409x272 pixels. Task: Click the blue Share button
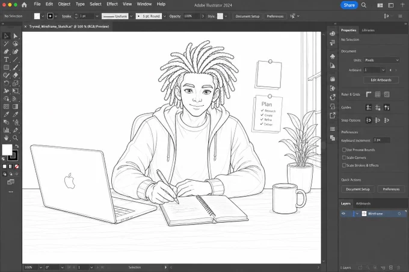(x=349, y=5)
